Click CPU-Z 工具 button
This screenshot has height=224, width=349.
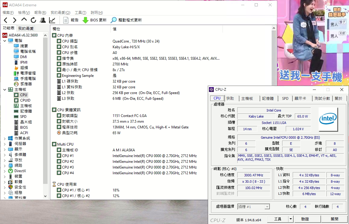(x=278, y=219)
